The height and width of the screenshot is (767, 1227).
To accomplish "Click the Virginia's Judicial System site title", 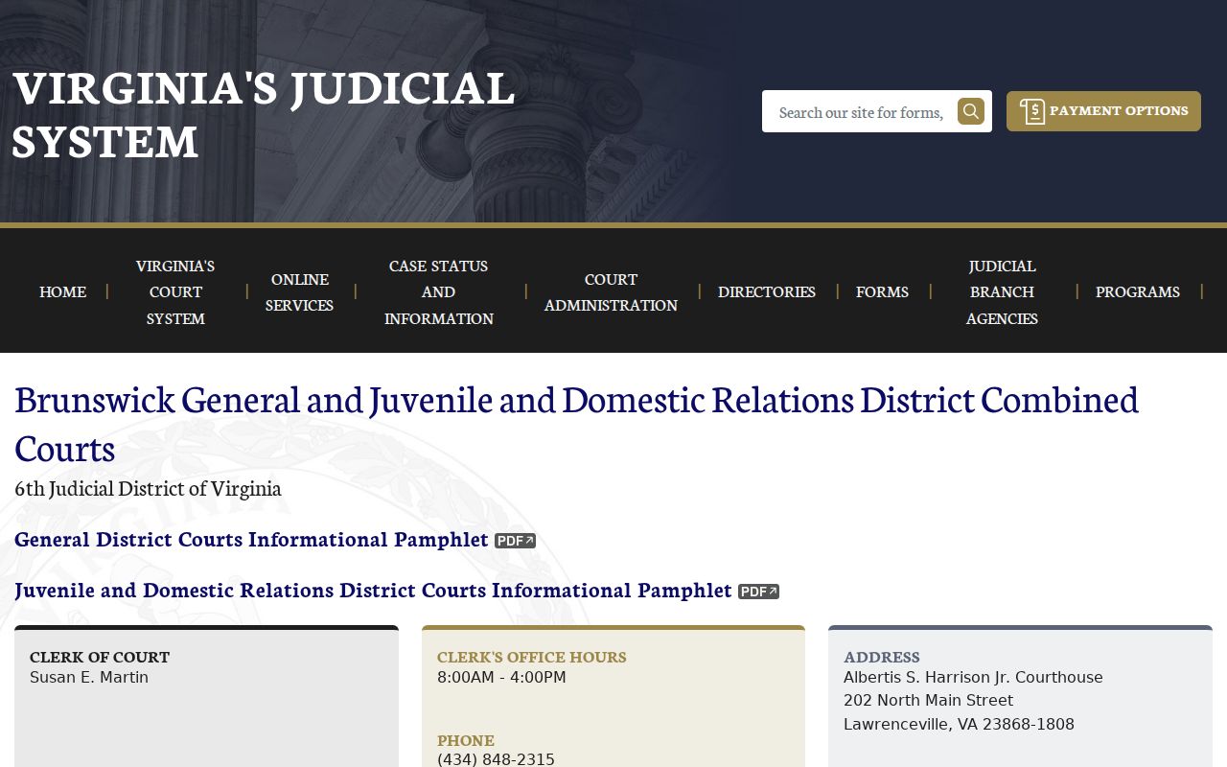I will tap(264, 114).
